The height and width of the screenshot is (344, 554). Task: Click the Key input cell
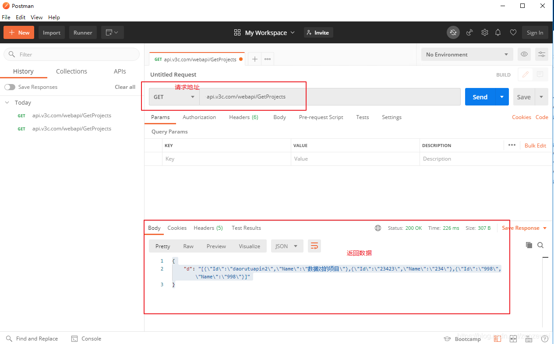[226, 159]
